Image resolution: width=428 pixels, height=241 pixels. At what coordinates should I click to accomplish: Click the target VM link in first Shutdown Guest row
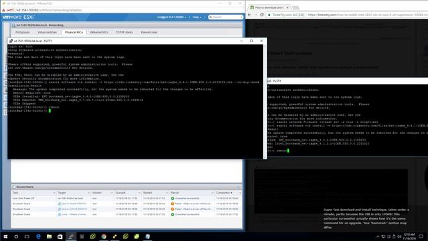[74, 204]
